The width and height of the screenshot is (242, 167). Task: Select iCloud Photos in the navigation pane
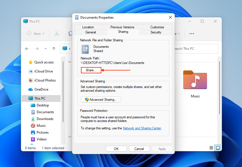[x=43, y=80]
